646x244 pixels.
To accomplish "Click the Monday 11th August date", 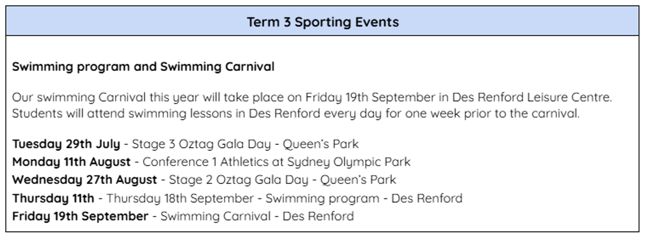I will pyautogui.click(x=72, y=162).
